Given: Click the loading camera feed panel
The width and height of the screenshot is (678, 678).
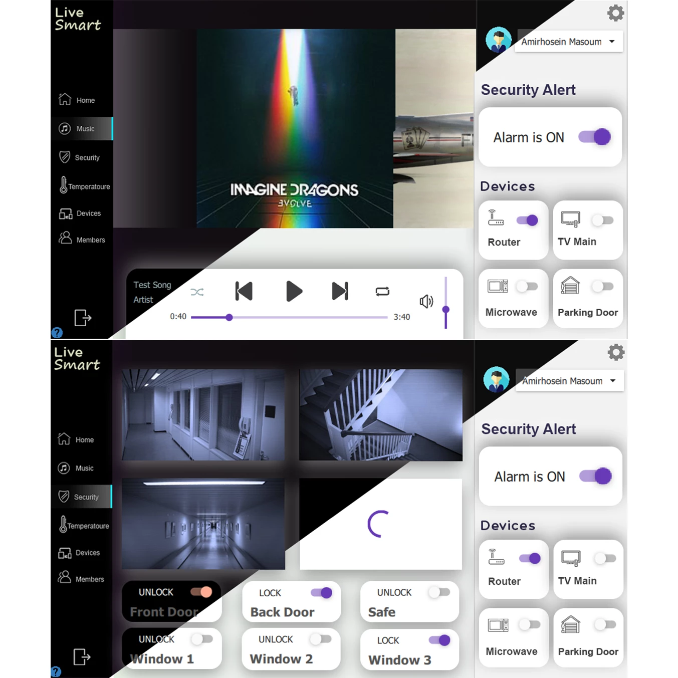Looking at the screenshot, I should (381, 524).
